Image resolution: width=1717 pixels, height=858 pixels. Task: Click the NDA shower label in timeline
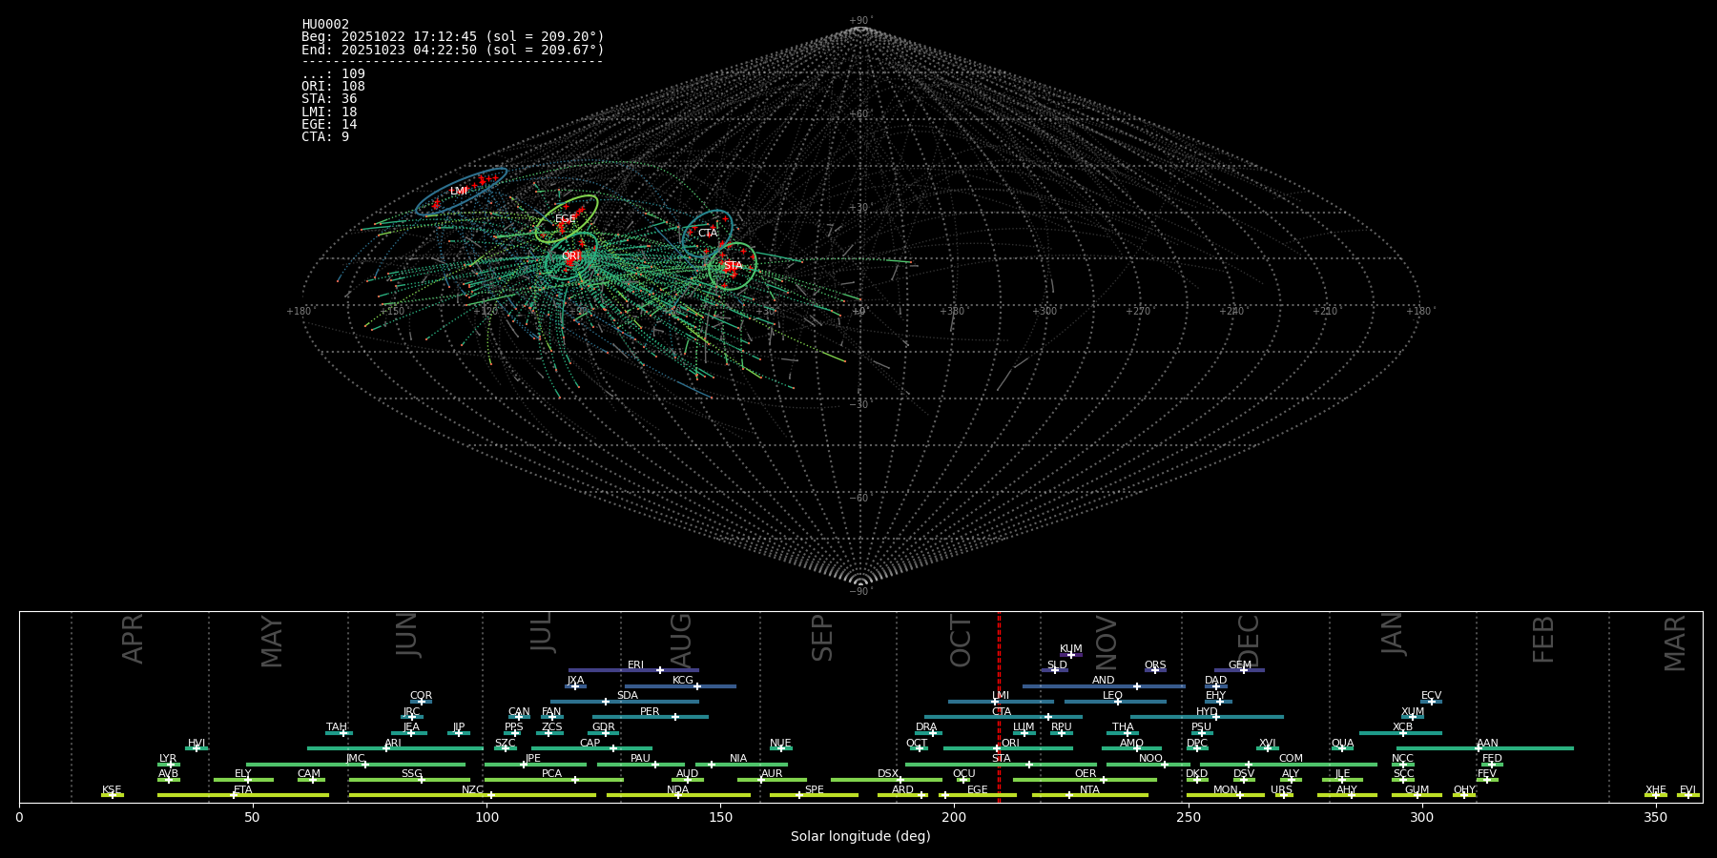click(x=678, y=790)
